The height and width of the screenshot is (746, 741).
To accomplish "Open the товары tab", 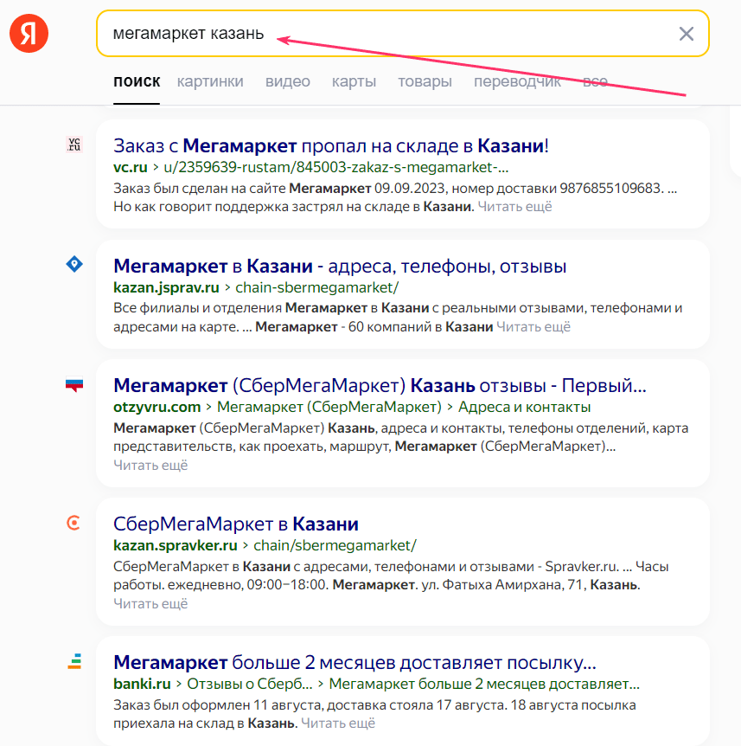I will (425, 81).
